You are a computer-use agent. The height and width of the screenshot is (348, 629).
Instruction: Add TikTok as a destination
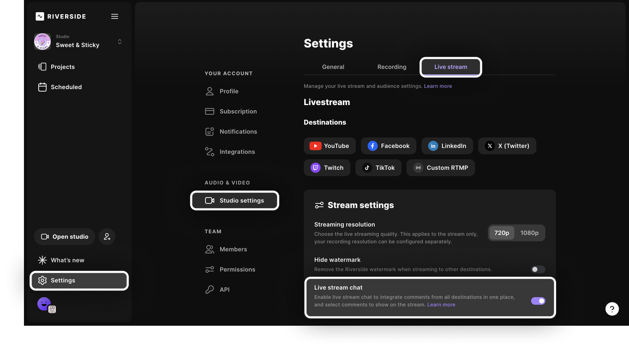379,168
